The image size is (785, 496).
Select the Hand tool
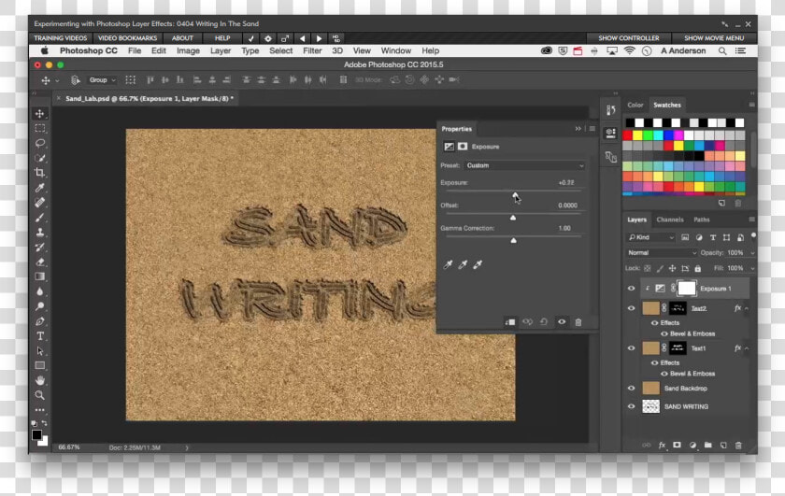tap(40, 380)
